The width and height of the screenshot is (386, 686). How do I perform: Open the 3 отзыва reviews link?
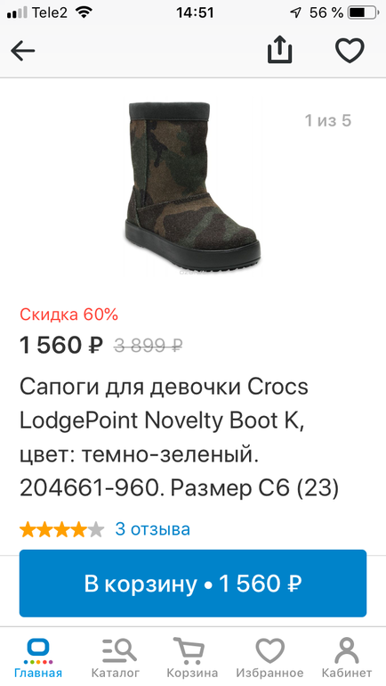(x=152, y=529)
